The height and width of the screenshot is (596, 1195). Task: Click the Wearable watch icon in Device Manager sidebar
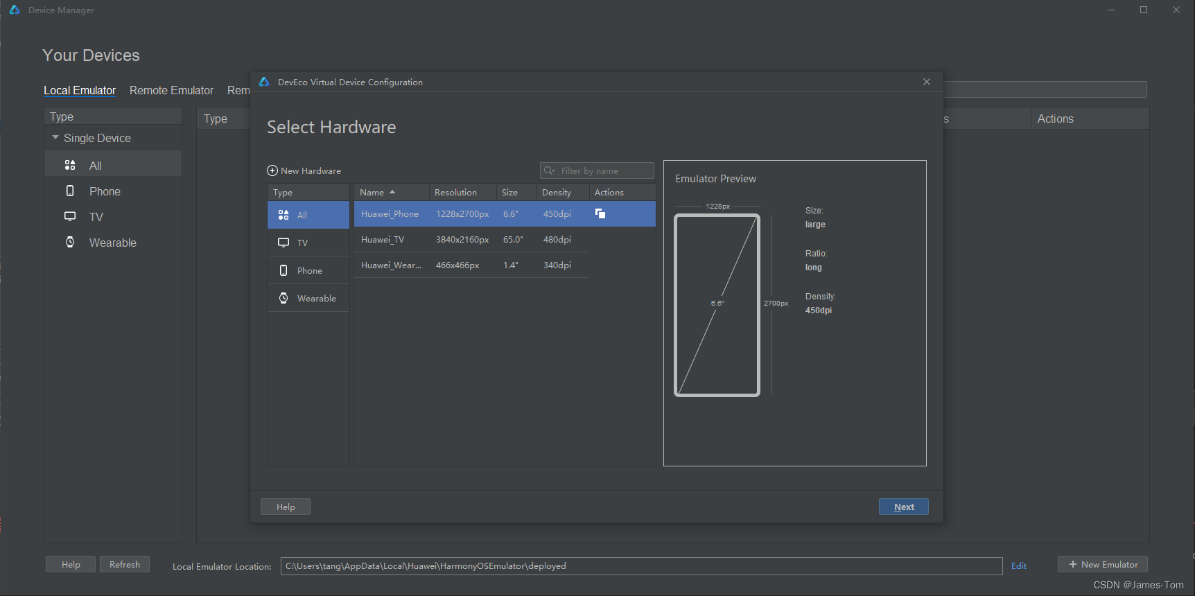(70, 242)
